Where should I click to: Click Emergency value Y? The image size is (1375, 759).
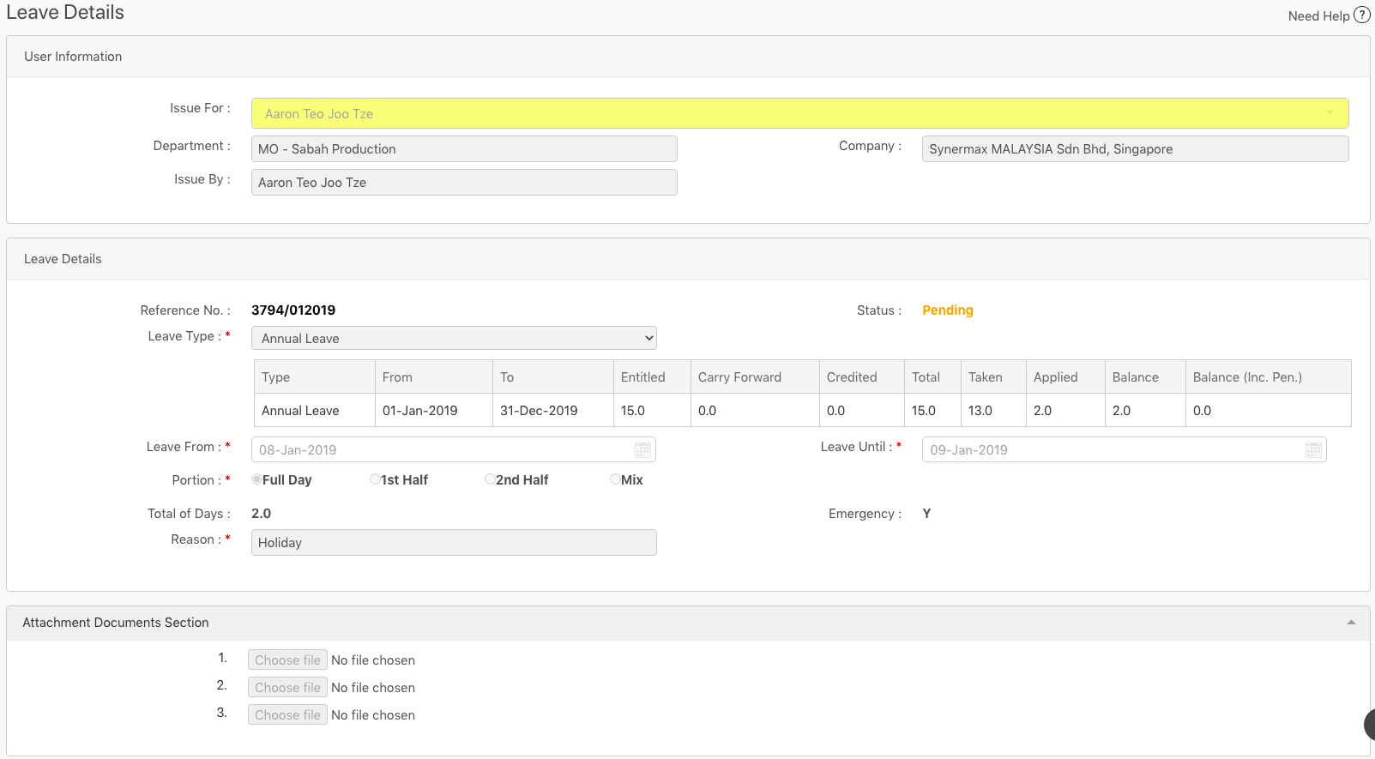coord(926,514)
